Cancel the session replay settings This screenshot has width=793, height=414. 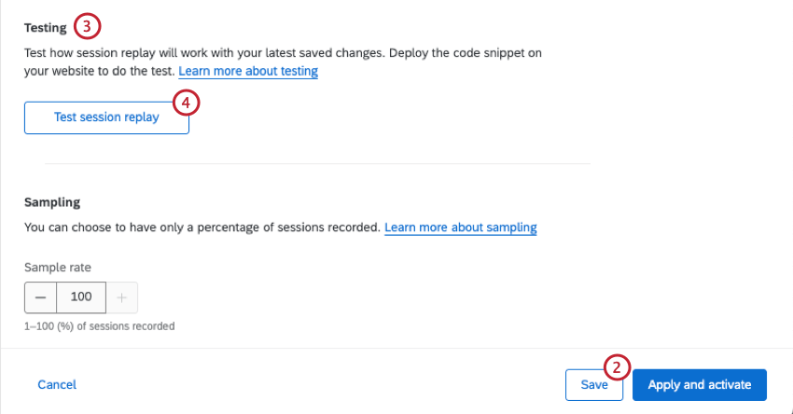57,385
